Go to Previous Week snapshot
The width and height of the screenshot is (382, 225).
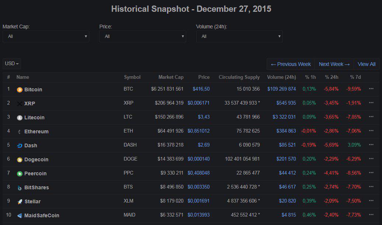click(291, 64)
